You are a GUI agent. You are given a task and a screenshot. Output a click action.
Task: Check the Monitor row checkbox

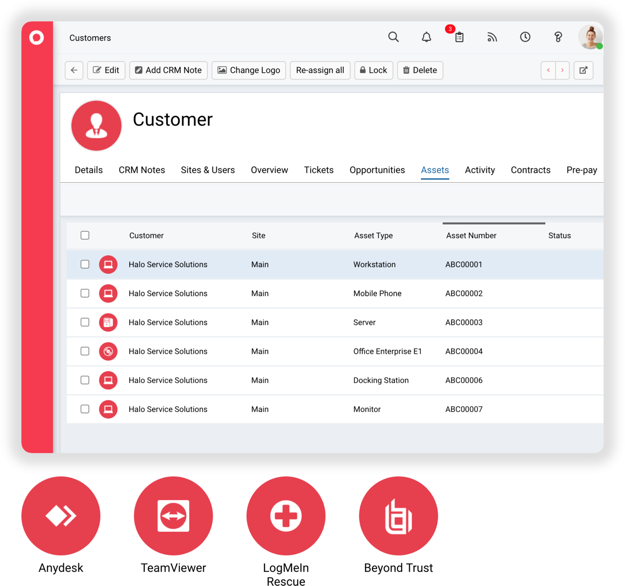pyautogui.click(x=85, y=409)
